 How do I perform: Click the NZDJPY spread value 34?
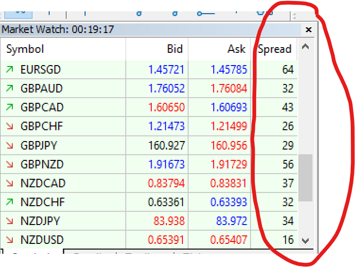coord(288,221)
